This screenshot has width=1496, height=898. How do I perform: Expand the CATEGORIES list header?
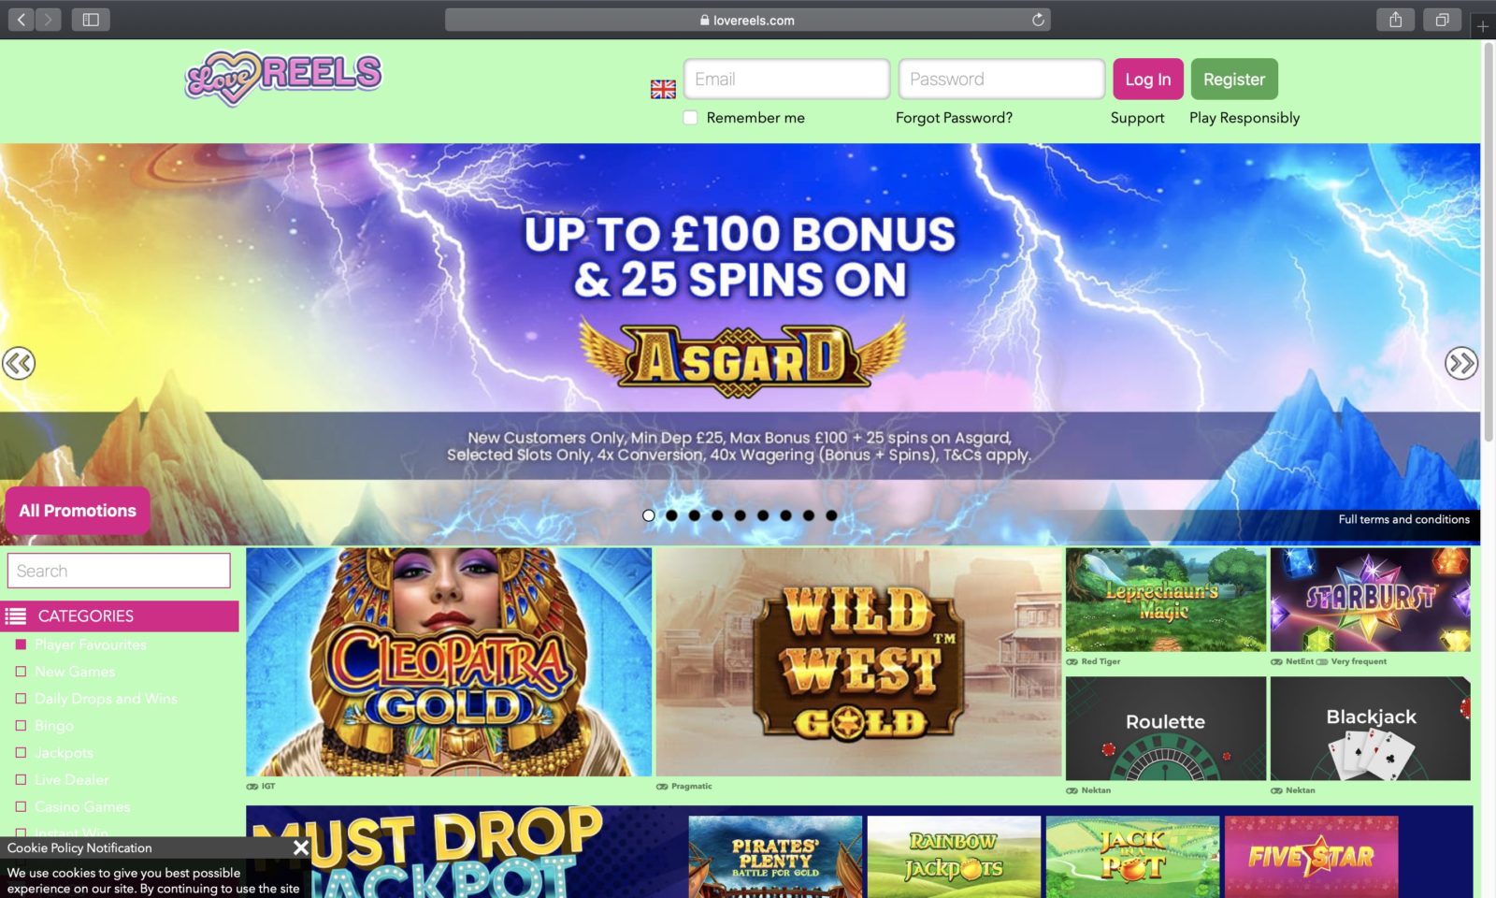120,616
